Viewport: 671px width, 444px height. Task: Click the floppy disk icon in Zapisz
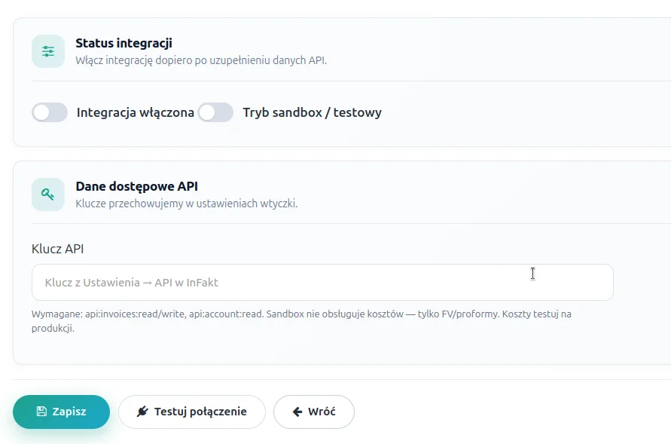[x=41, y=412]
